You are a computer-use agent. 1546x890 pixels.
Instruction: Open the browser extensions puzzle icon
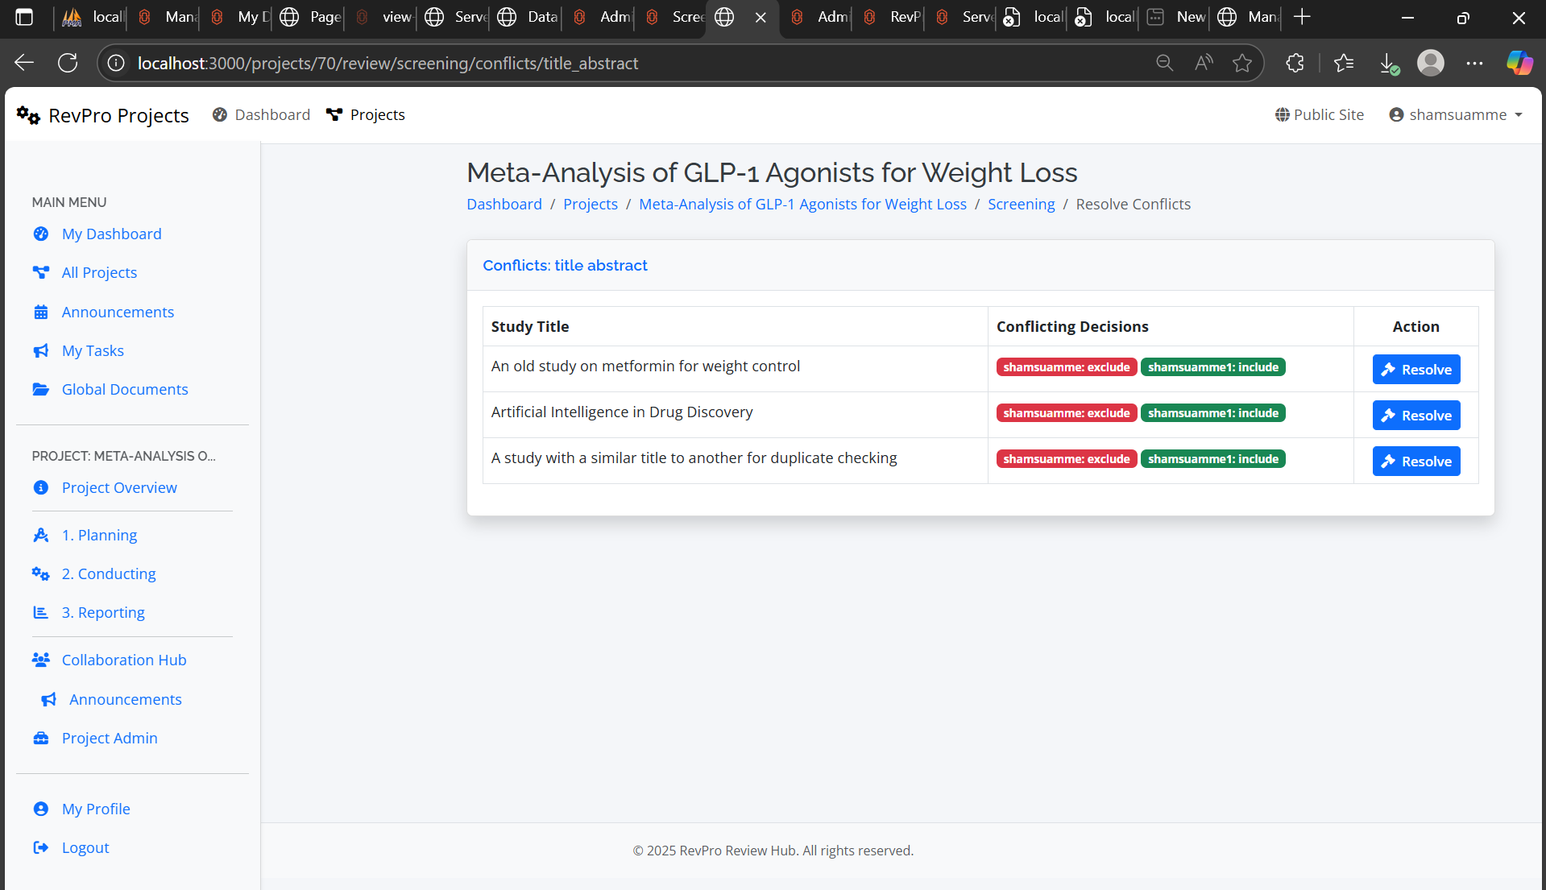pos(1295,63)
